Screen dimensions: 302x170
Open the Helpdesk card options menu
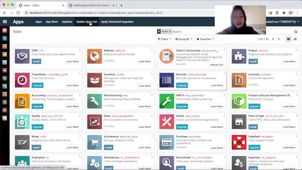(x=296, y=136)
